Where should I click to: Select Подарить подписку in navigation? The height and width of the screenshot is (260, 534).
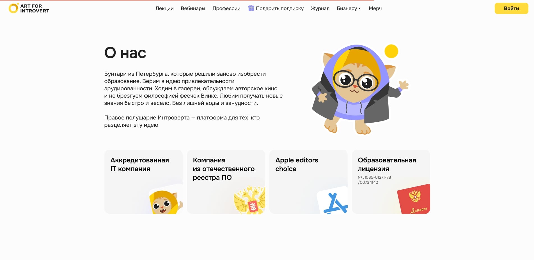click(x=279, y=8)
